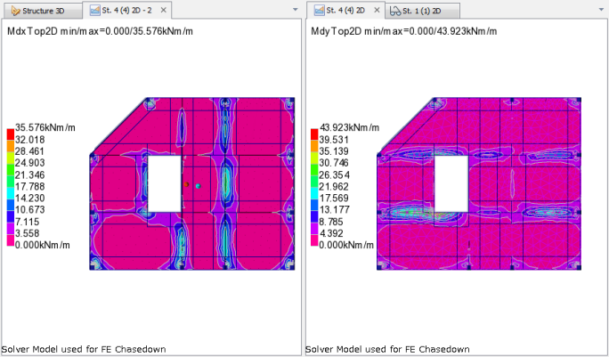Click the 21.962 legend value
The width and height of the screenshot is (609, 357).
point(334,186)
